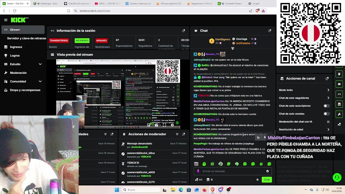Select the cat emote in quick emotes row

(196, 164)
